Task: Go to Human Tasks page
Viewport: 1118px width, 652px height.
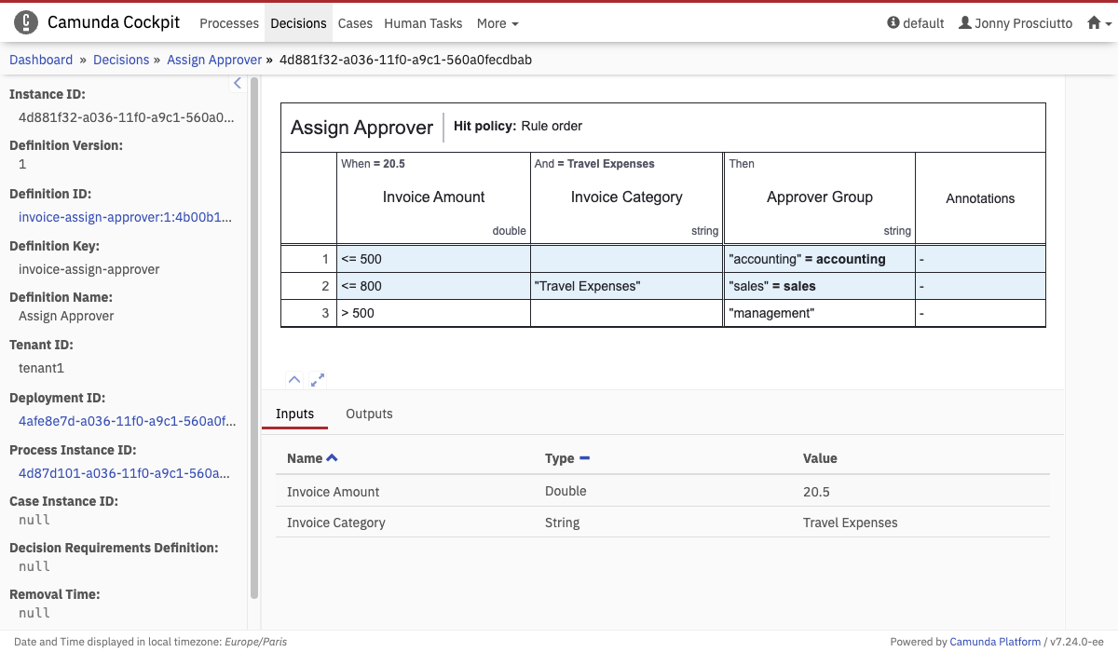Action: 423,23
